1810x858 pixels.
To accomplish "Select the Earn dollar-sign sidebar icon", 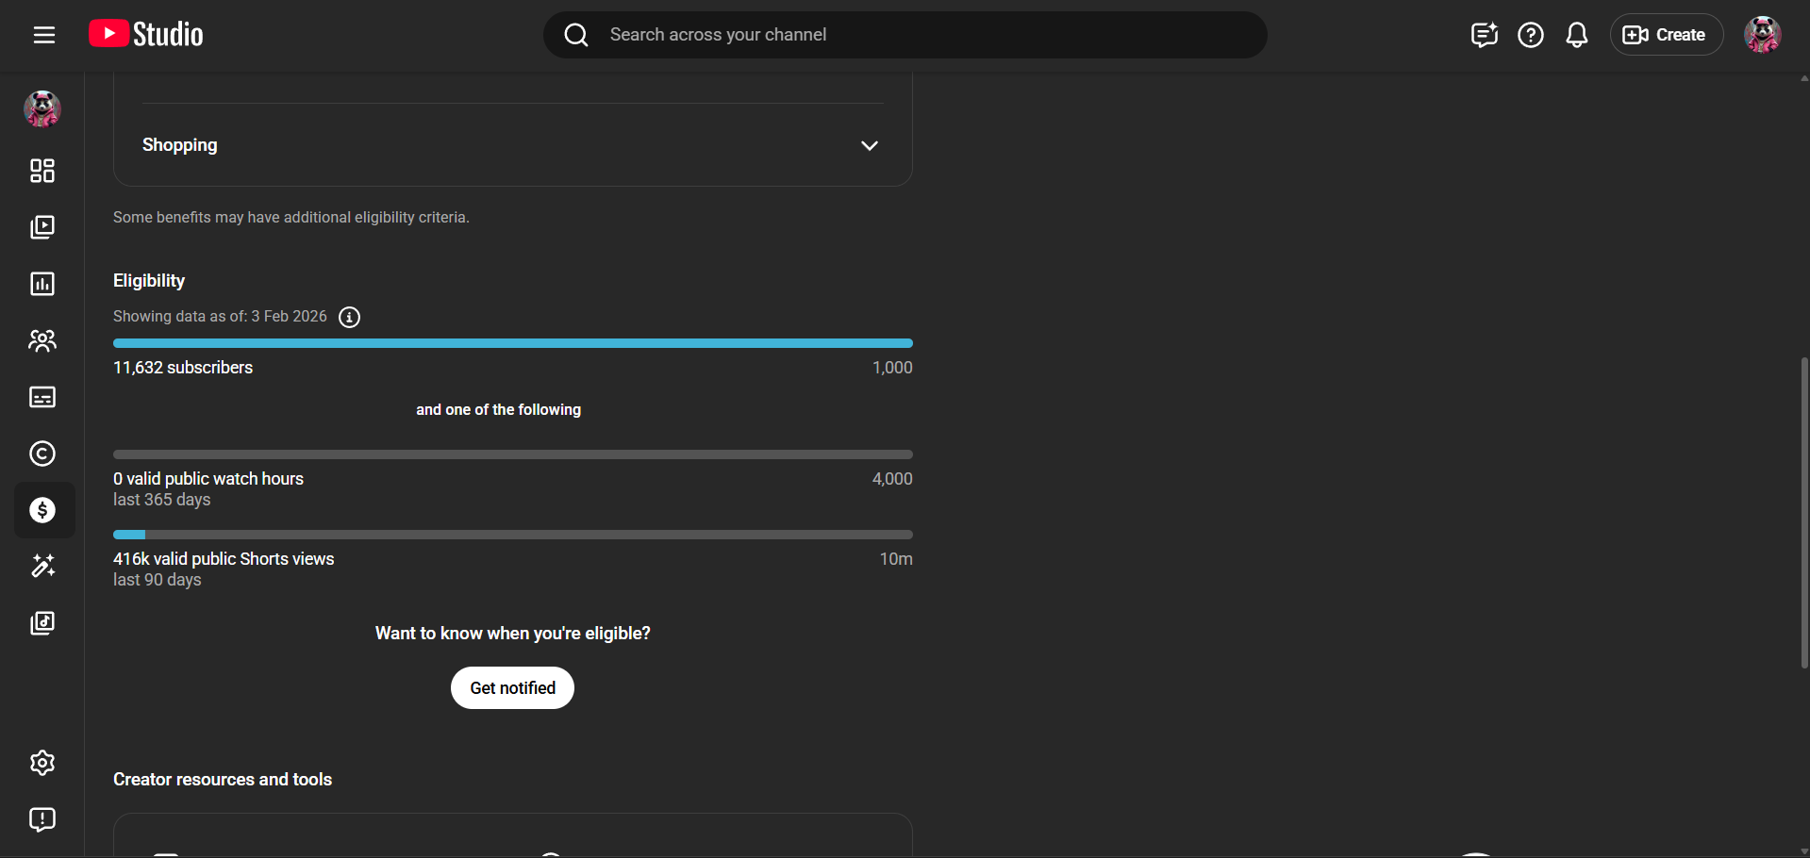I will pos(42,510).
